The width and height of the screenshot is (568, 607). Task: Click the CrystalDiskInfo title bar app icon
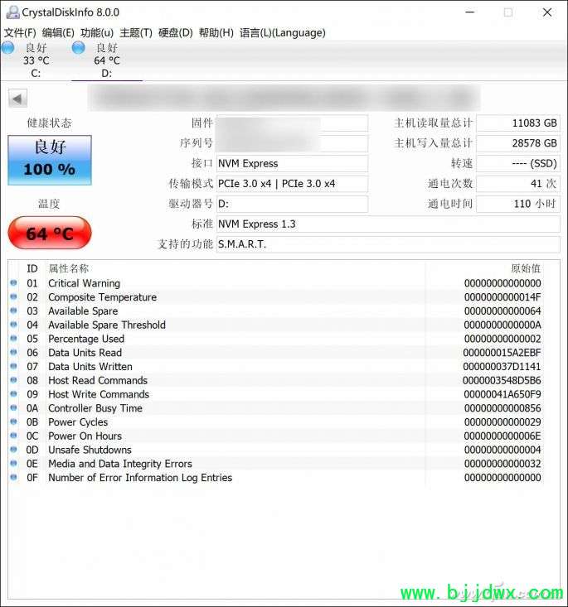(12, 12)
